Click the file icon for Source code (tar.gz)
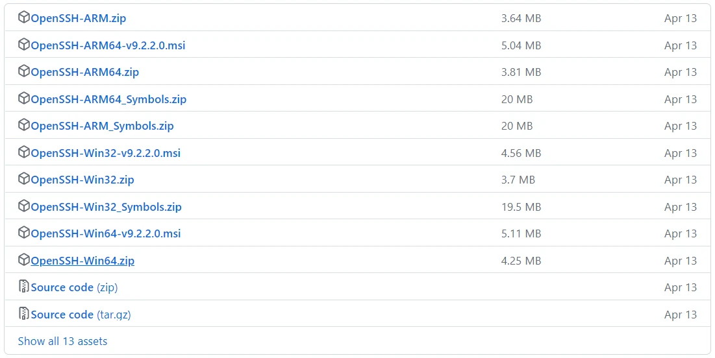This screenshot has height=358, width=715. coord(24,315)
